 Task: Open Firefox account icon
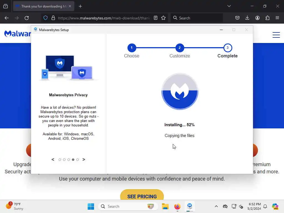point(257,18)
